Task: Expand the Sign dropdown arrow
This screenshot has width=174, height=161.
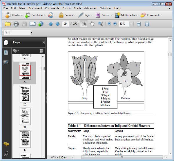Action: click(x=92, y=15)
